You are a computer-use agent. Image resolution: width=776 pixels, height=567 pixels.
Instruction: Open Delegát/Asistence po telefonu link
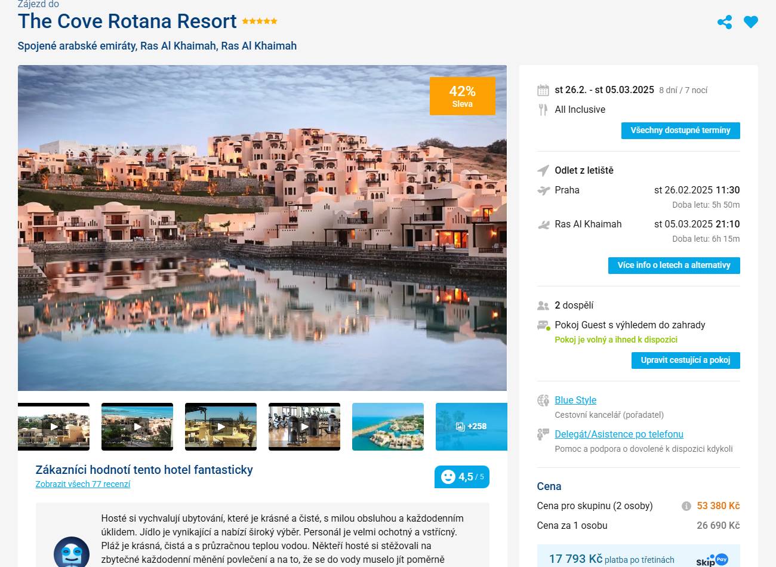619,434
